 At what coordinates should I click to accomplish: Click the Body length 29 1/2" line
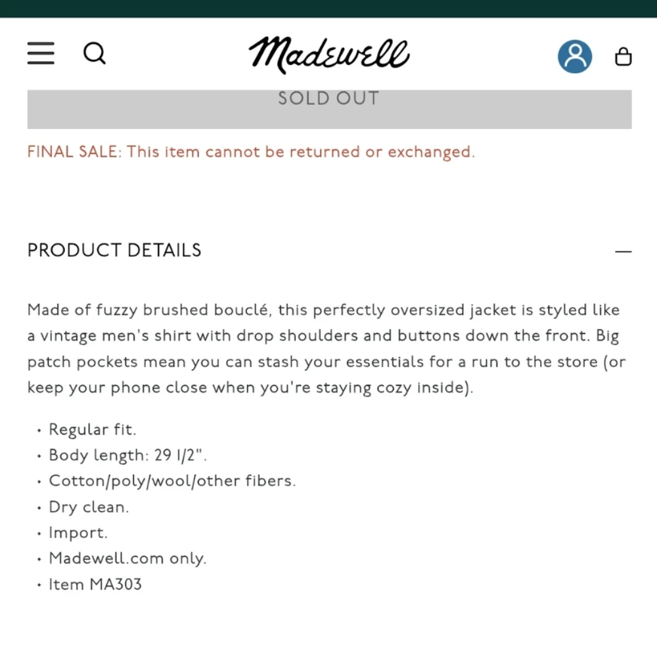pyautogui.click(x=128, y=456)
